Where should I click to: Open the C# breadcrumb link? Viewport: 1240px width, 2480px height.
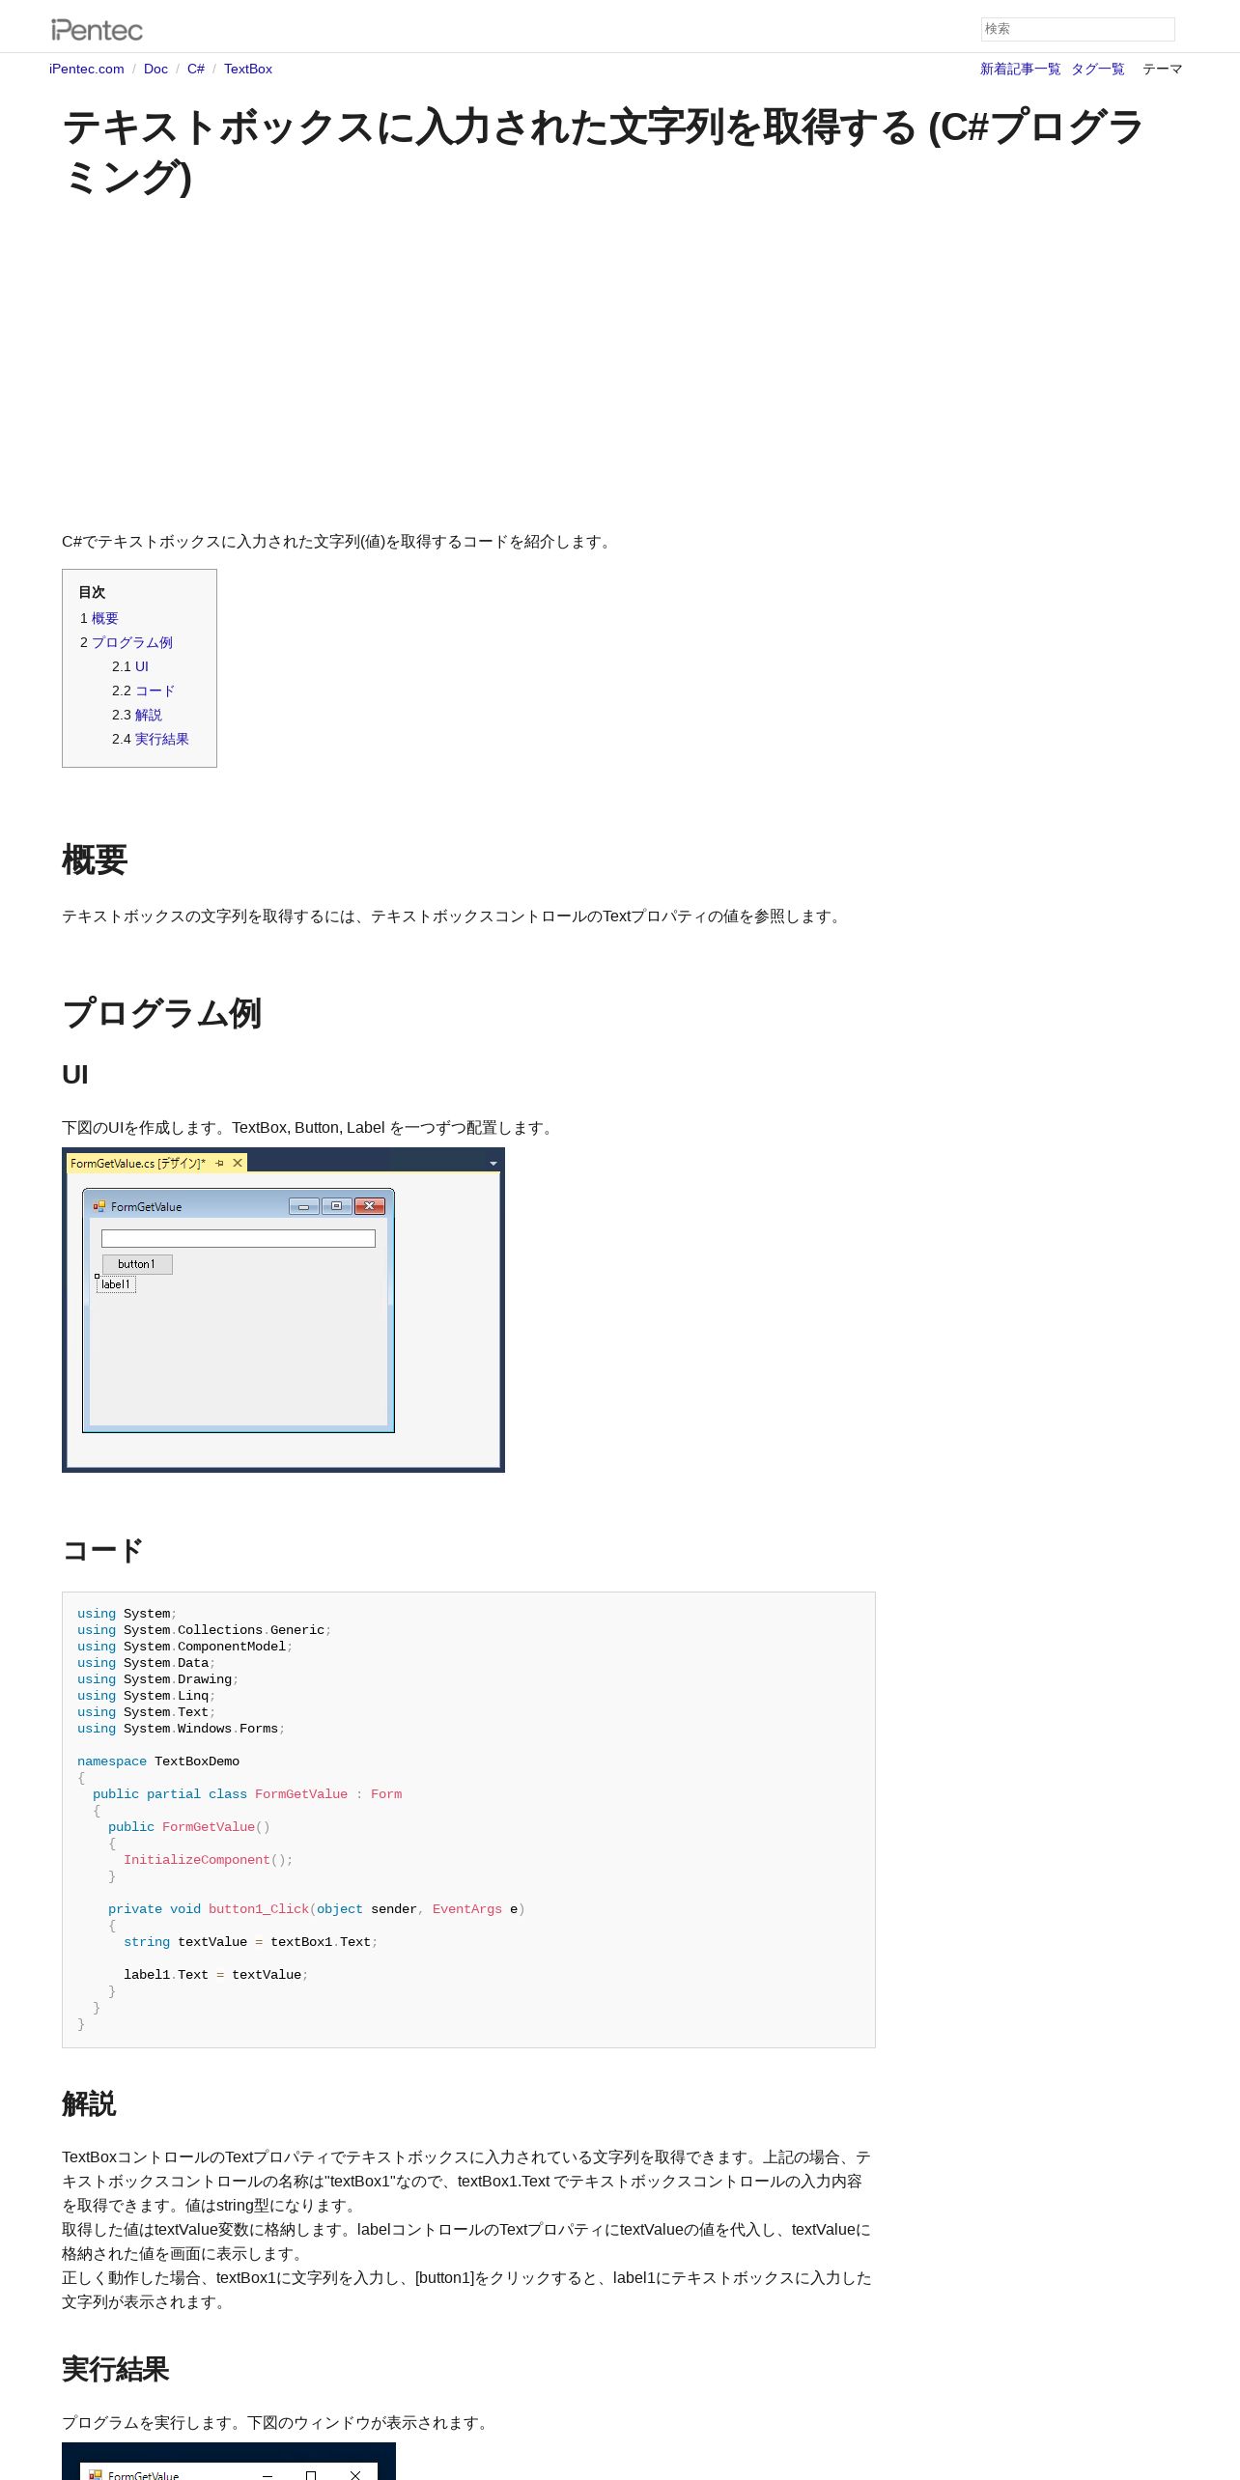point(196,70)
